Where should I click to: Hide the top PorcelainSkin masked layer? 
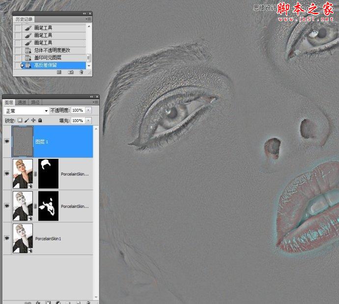click(7, 174)
